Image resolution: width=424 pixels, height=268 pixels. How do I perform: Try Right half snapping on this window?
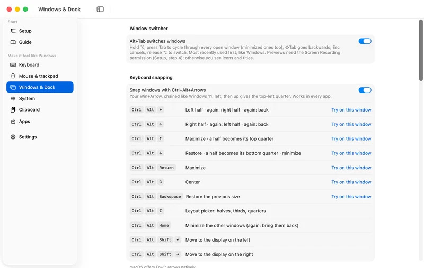[351, 124]
